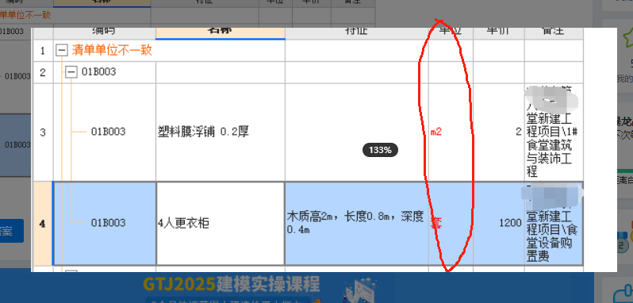
Task: Select row number 2 header
Action: point(43,72)
